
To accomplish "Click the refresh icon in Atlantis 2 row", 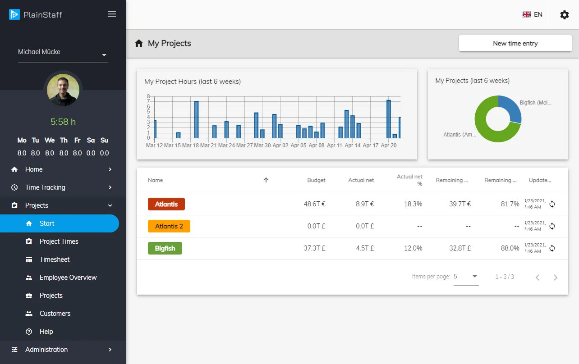I will [x=552, y=226].
